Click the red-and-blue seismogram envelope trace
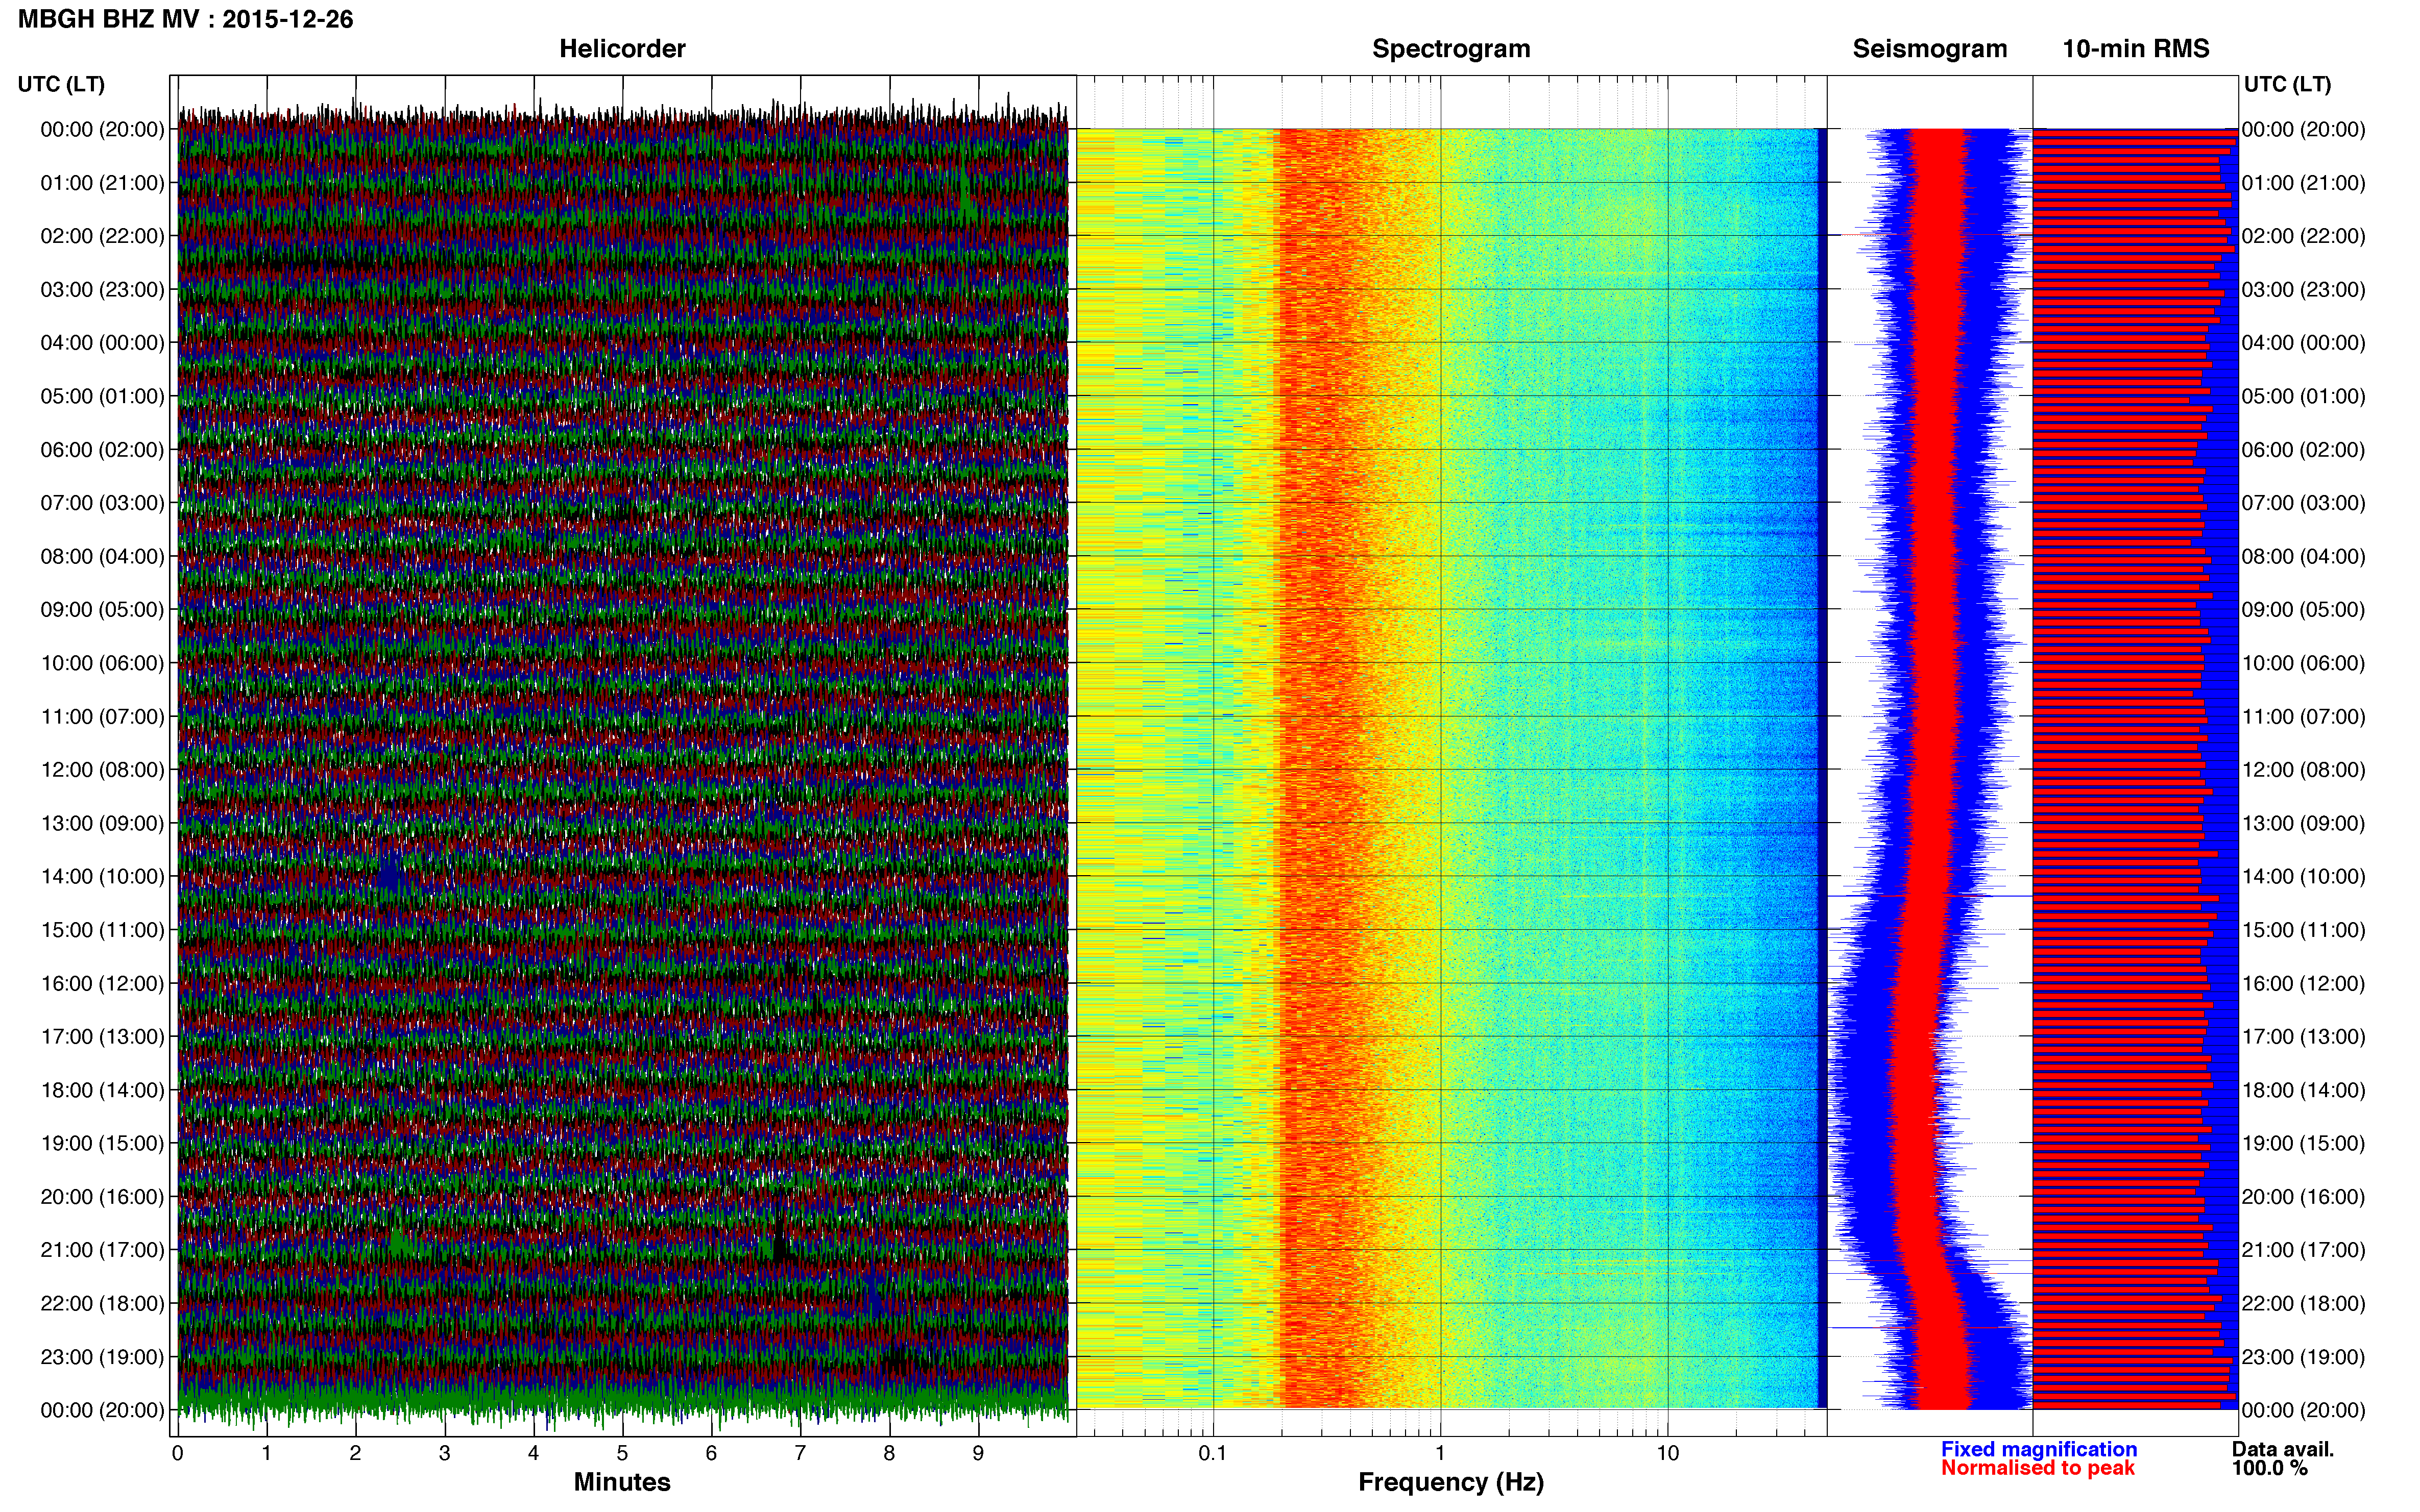 1930,768
